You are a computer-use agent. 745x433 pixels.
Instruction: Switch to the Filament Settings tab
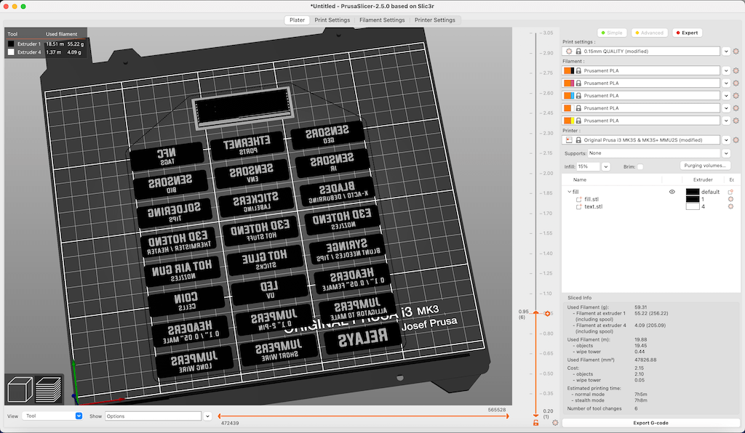[x=382, y=20]
